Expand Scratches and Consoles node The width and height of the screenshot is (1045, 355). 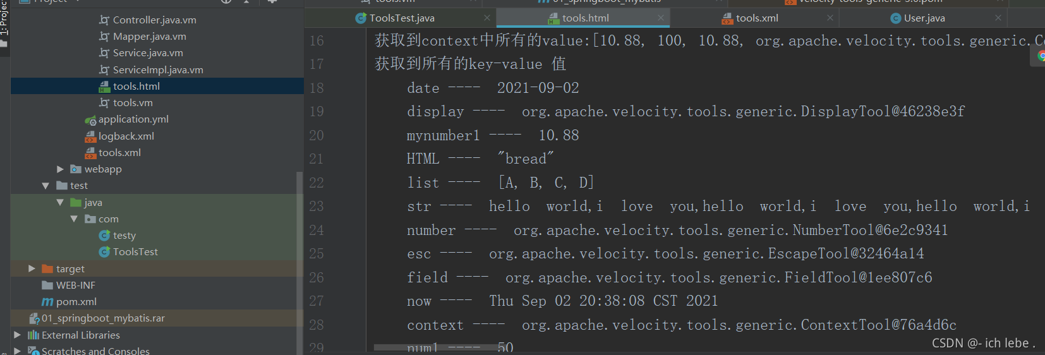(x=18, y=351)
